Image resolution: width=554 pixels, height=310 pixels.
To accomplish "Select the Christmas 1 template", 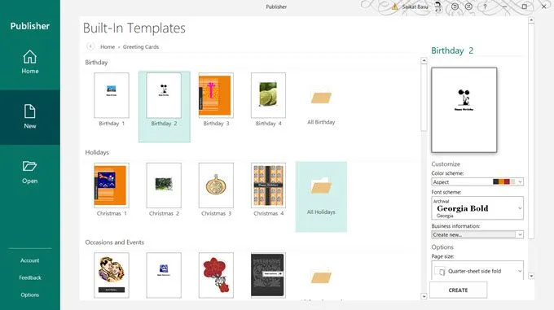I will [112, 186].
